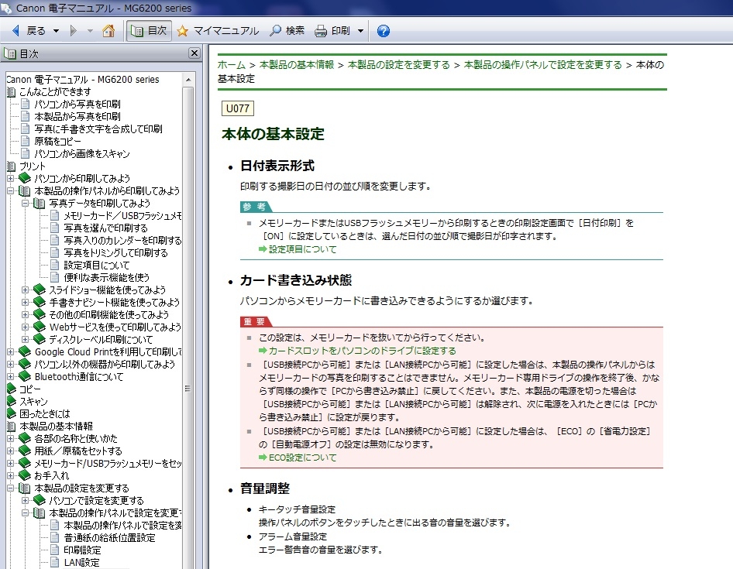Screen dimensions: 733x569
Task: Open マイマニュアル with the star icon
Action: pos(218,31)
